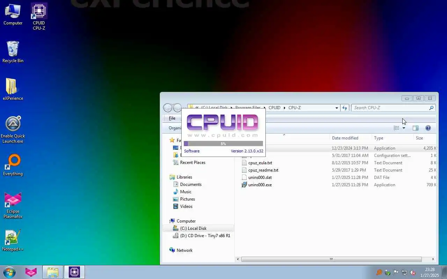Focus the Search CPU-Z input field
The image size is (447, 279).
pos(390,108)
